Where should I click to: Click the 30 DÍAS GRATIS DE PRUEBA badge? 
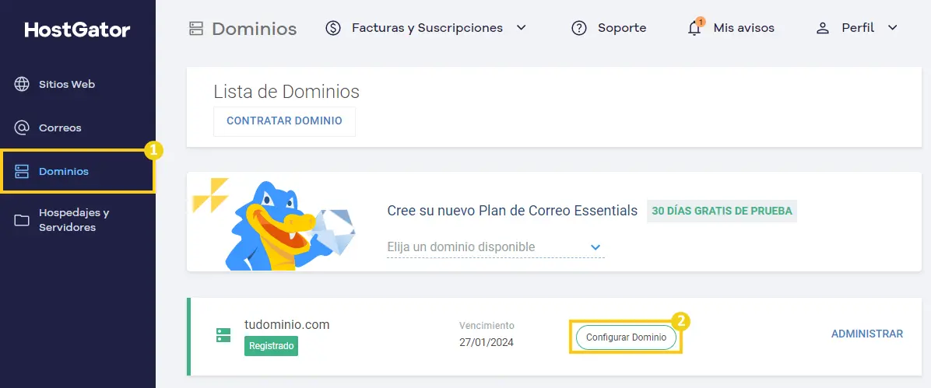pyautogui.click(x=722, y=211)
